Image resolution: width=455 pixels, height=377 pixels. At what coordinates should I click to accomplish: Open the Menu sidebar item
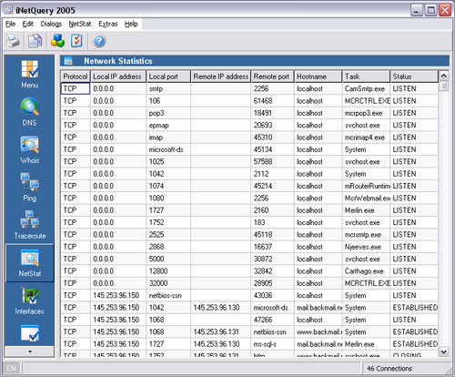tap(29, 75)
